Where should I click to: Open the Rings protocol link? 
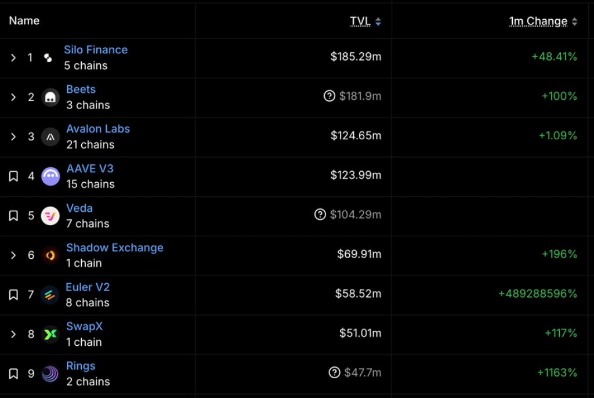81,366
